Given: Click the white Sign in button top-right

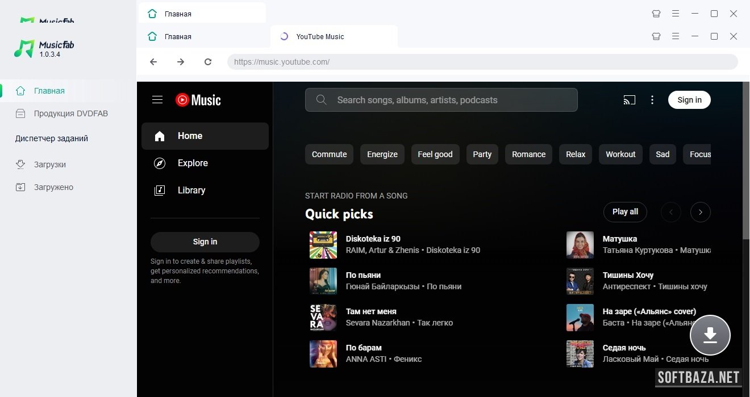Looking at the screenshot, I should [689, 100].
